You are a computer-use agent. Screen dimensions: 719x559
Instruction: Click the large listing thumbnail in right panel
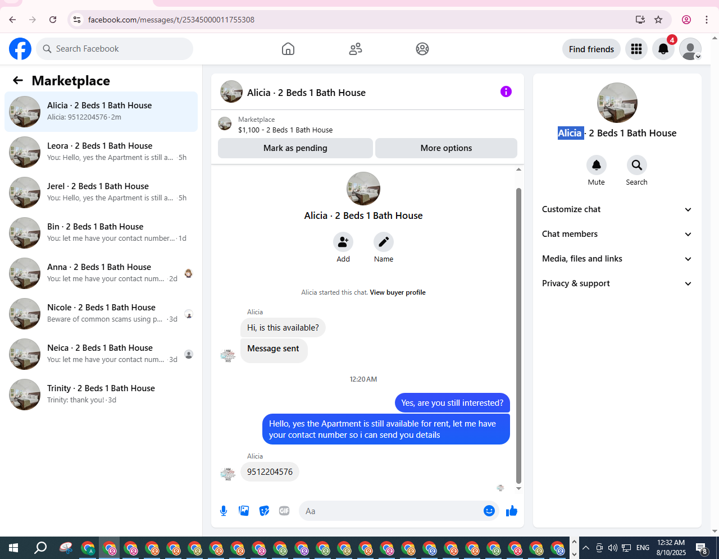pyautogui.click(x=617, y=103)
